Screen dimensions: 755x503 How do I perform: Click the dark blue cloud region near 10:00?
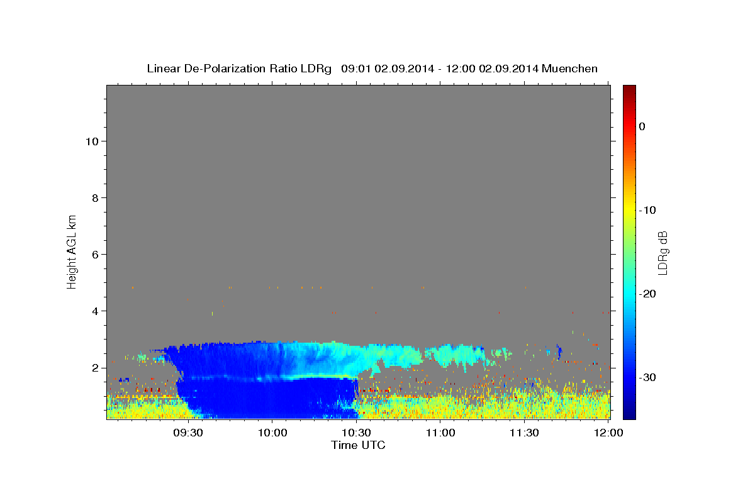[271, 399]
